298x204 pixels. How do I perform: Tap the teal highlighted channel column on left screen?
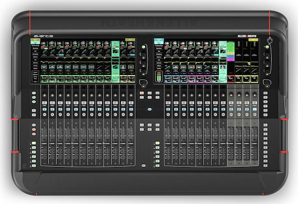115,61
